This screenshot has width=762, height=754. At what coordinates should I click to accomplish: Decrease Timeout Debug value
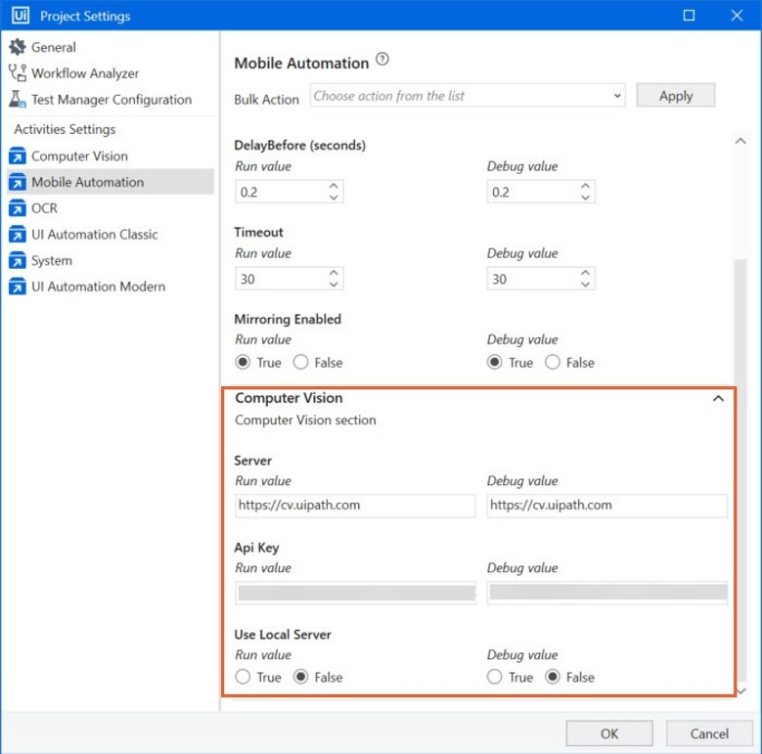coord(585,285)
